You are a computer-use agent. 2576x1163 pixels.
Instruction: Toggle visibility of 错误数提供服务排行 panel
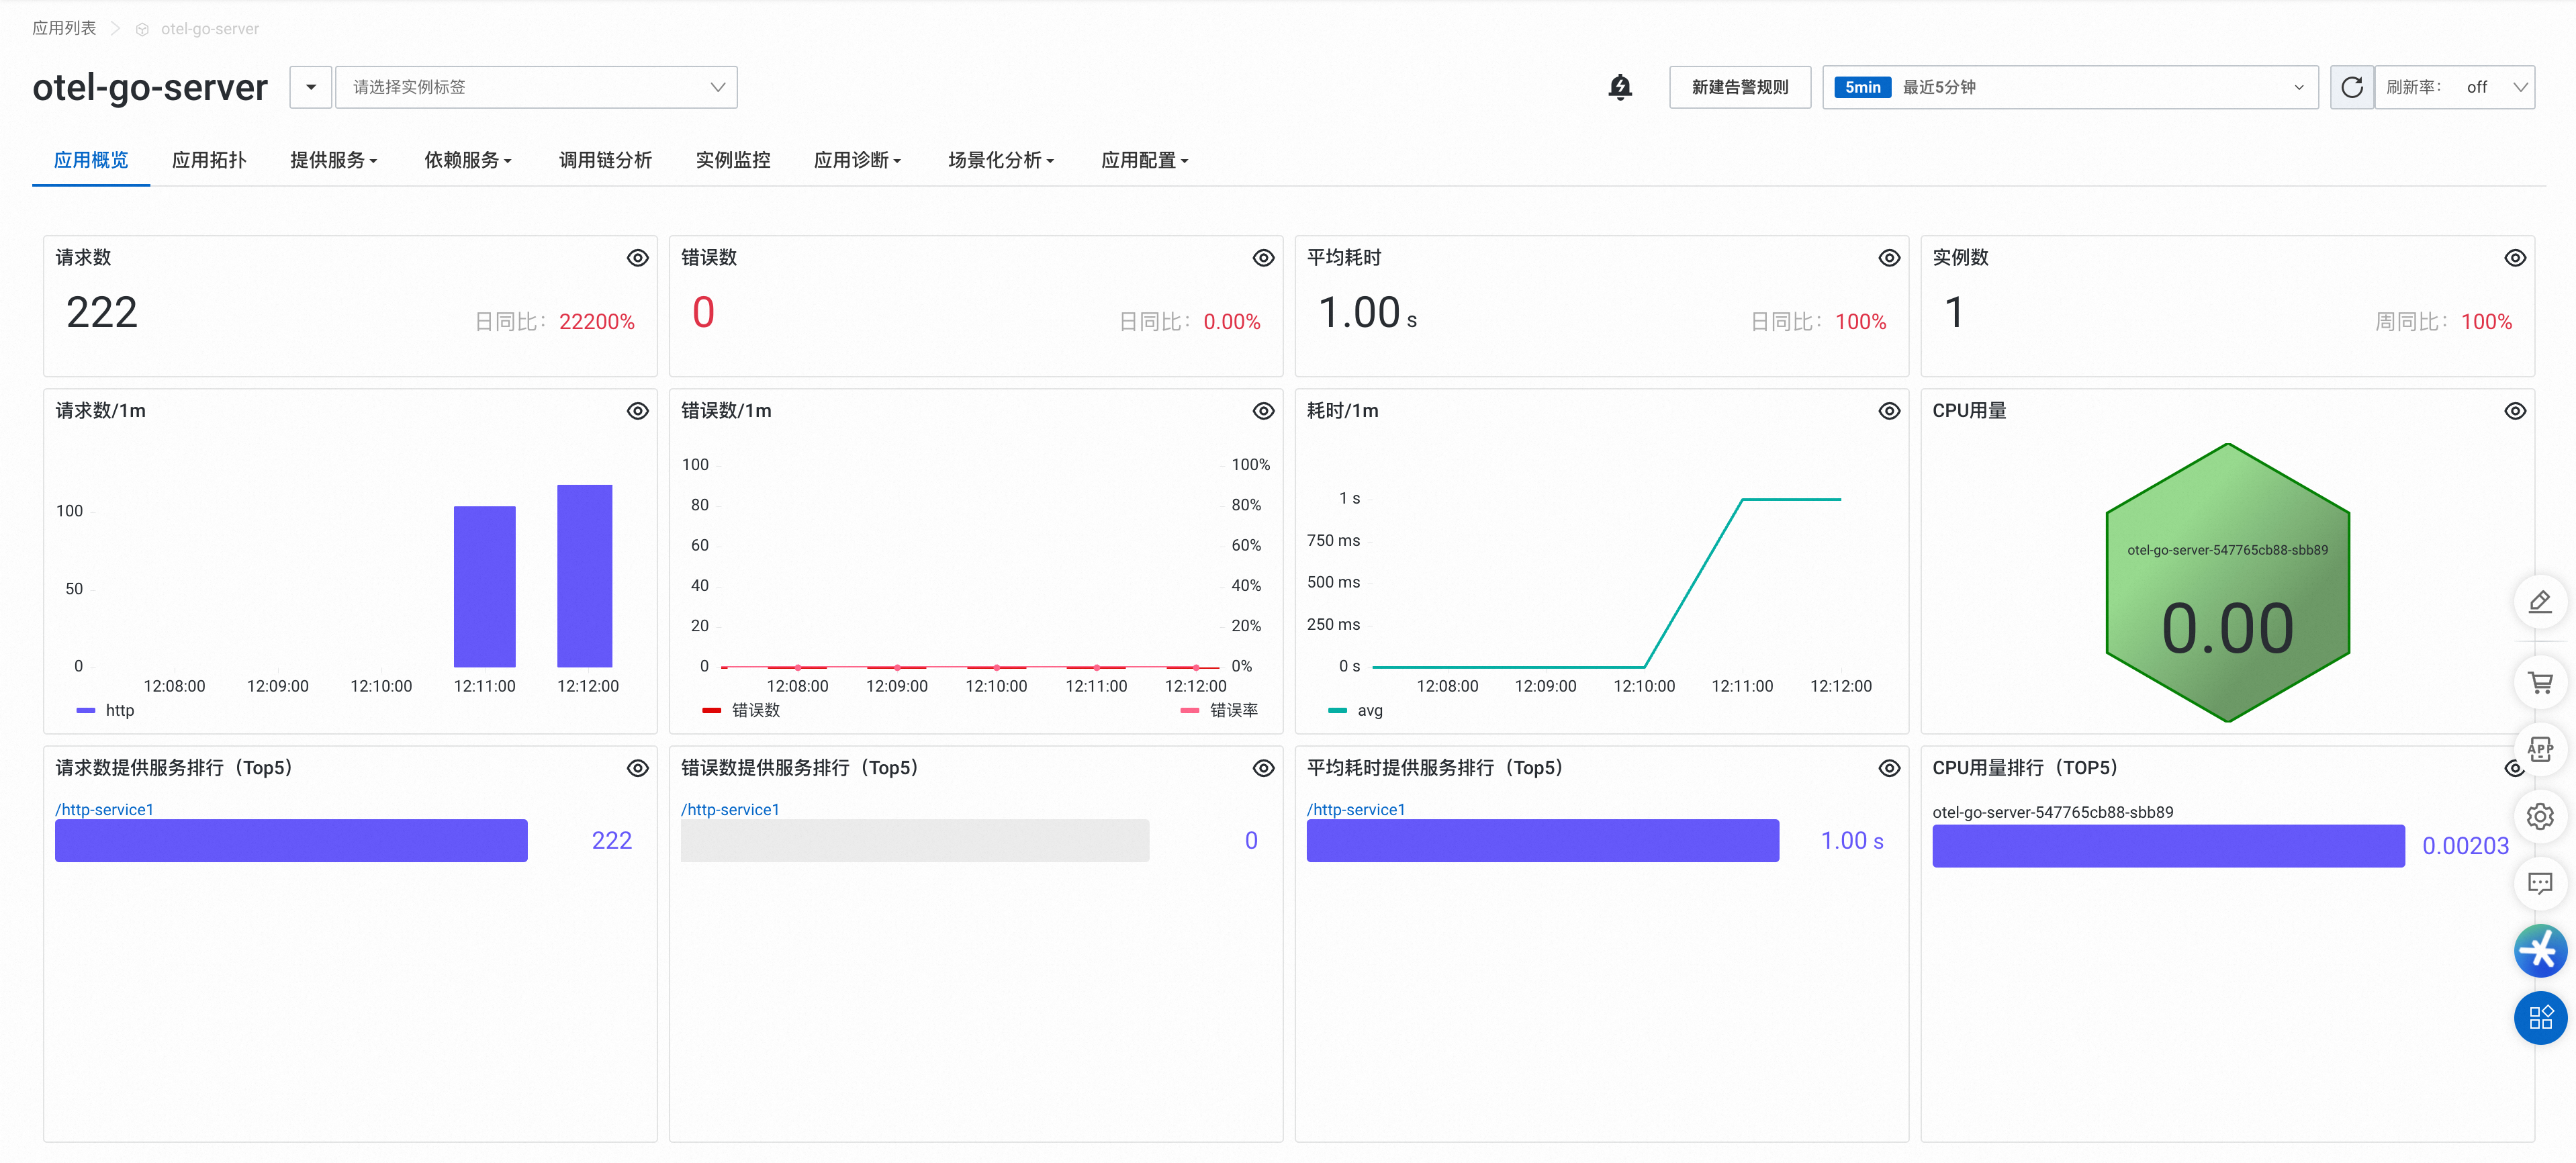pyautogui.click(x=1264, y=768)
